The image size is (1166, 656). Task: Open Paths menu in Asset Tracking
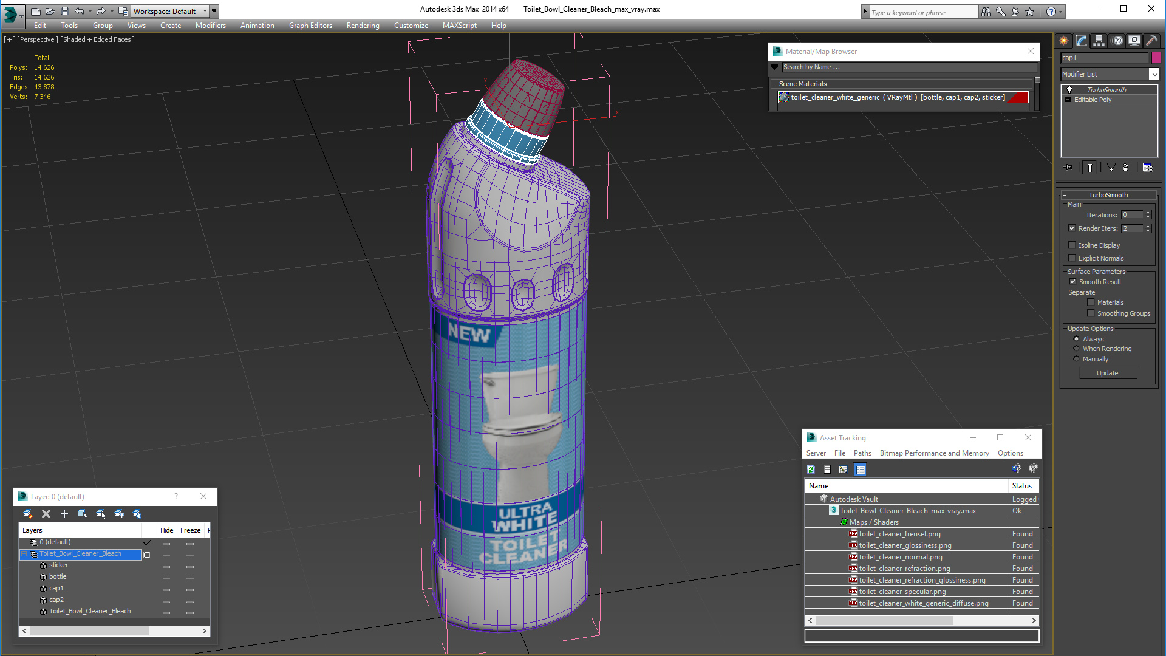coord(862,453)
